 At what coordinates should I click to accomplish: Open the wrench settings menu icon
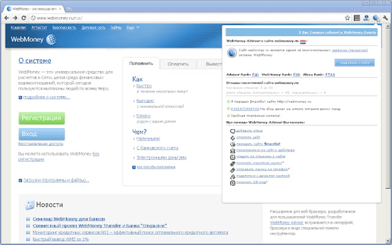[x=385, y=18]
